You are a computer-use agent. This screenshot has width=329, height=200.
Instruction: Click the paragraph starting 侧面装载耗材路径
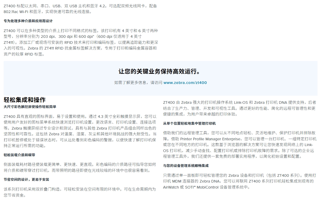(x=80, y=167)
